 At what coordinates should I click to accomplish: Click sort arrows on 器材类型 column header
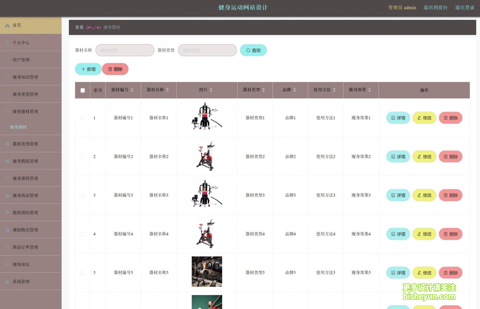(264, 90)
